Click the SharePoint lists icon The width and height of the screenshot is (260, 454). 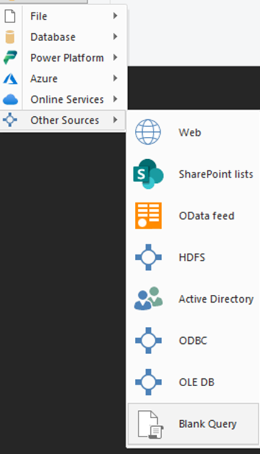[x=148, y=174]
